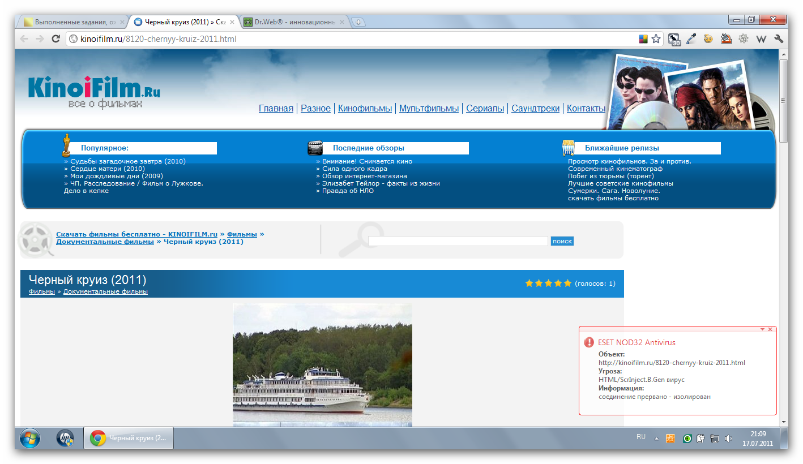Open the Правда об НЛО link
Viewport: 803px width, 464px height.
pos(348,191)
